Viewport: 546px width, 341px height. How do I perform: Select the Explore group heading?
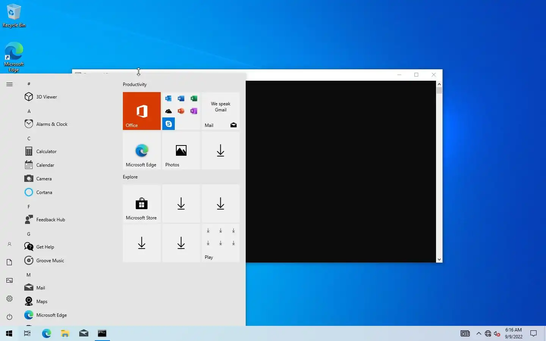[x=130, y=177]
